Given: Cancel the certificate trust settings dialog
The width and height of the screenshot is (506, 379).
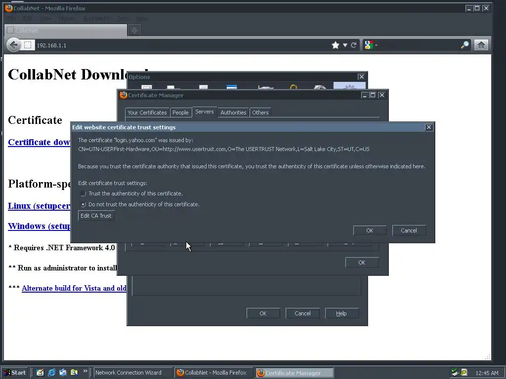Looking at the screenshot, I should tap(409, 230).
